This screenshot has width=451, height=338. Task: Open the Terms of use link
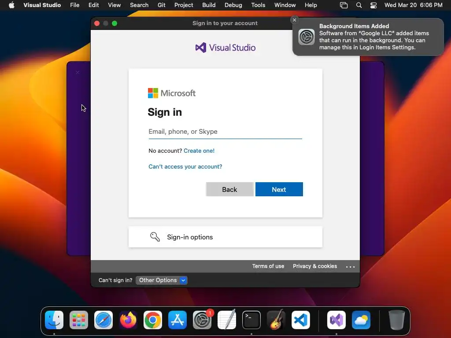268,266
